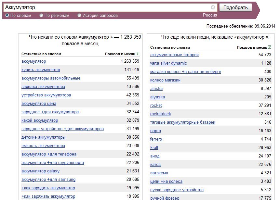This screenshot has width=280, height=200.
Task: Select the 'По регионам' radio button
Action: pyautogui.click(x=41, y=15)
